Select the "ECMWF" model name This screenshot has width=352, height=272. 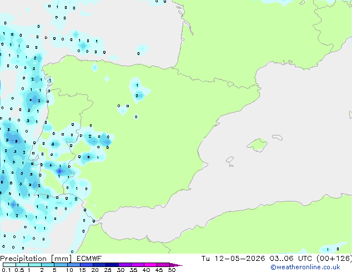point(89,259)
